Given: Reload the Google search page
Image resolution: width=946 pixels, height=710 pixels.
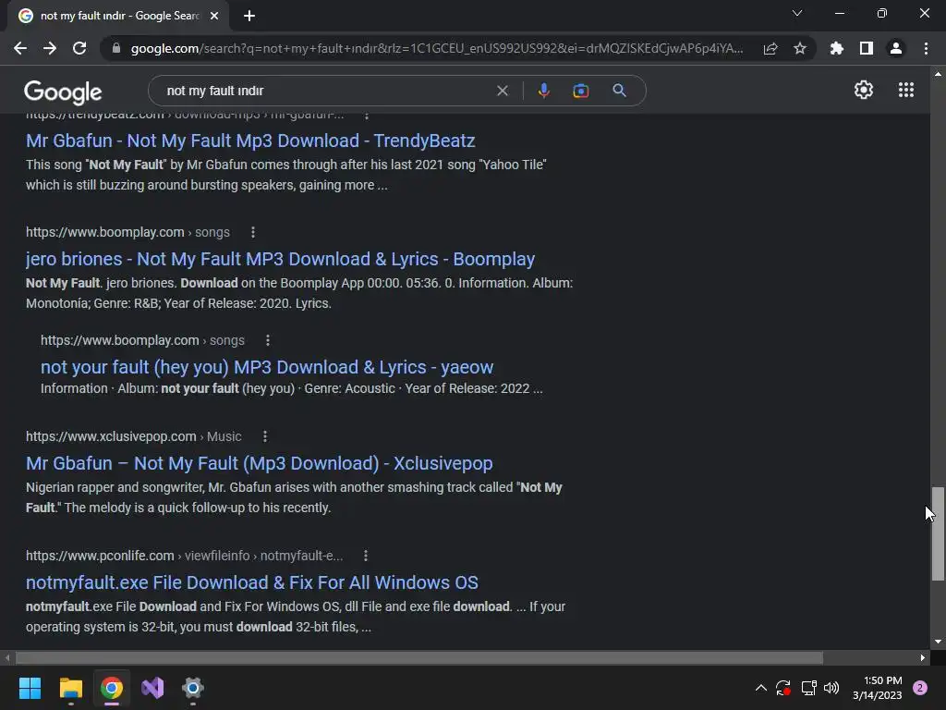Looking at the screenshot, I should [x=79, y=48].
